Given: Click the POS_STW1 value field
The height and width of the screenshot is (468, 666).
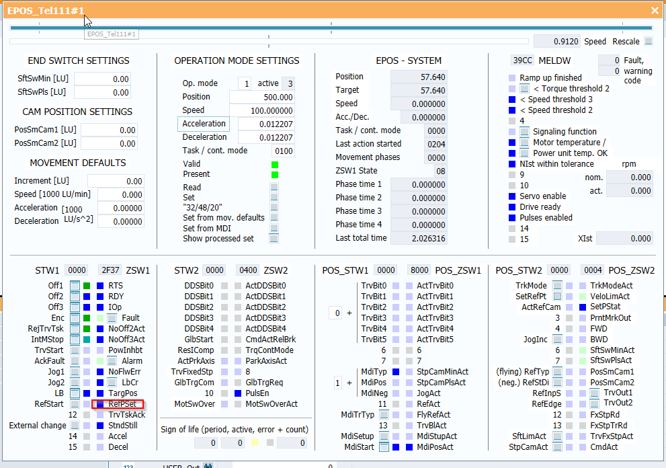Looking at the screenshot, I should point(386,270).
